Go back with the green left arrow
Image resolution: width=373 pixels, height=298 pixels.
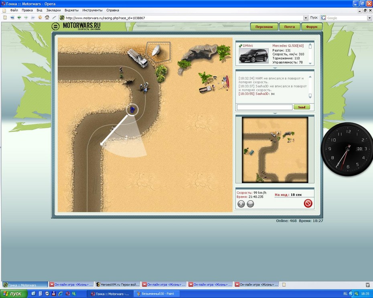click(x=19, y=18)
